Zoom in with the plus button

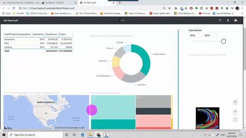click(x=235, y=112)
